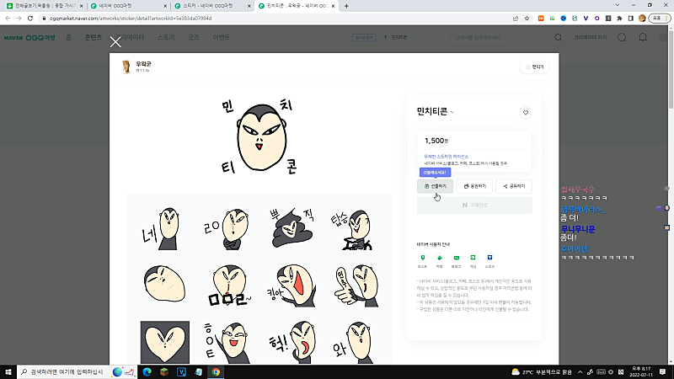Switch to the first green browser tab
Viewport: 674px width, 379px height.
(x=45, y=6)
